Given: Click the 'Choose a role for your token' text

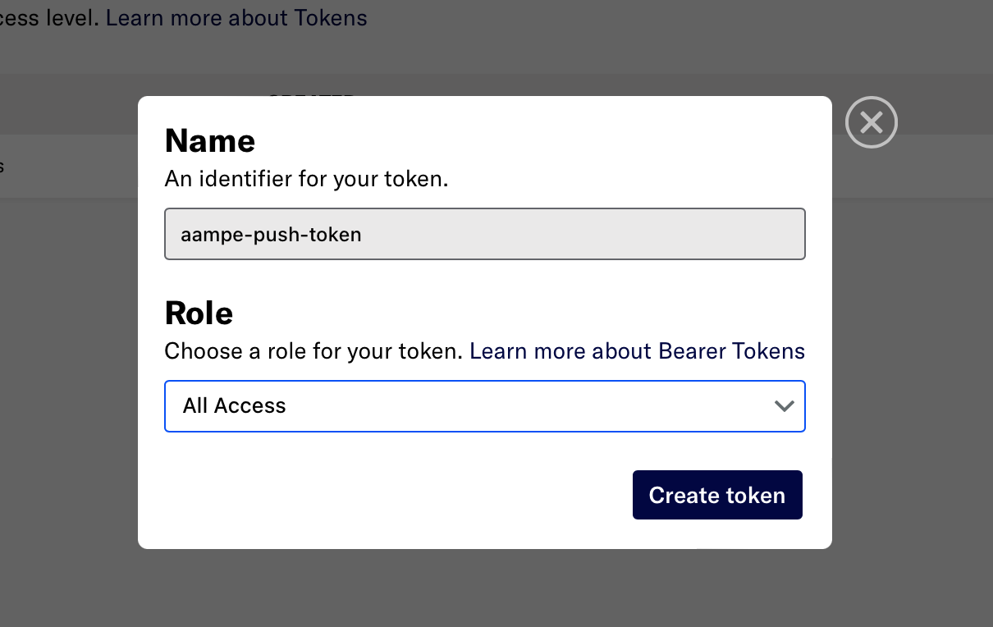Looking at the screenshot, I should [x=314, y=351].
